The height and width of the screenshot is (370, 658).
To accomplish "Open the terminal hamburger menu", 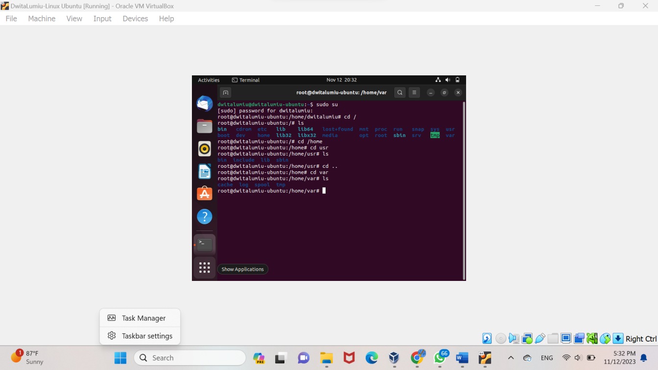I will [x=414, y=92].
